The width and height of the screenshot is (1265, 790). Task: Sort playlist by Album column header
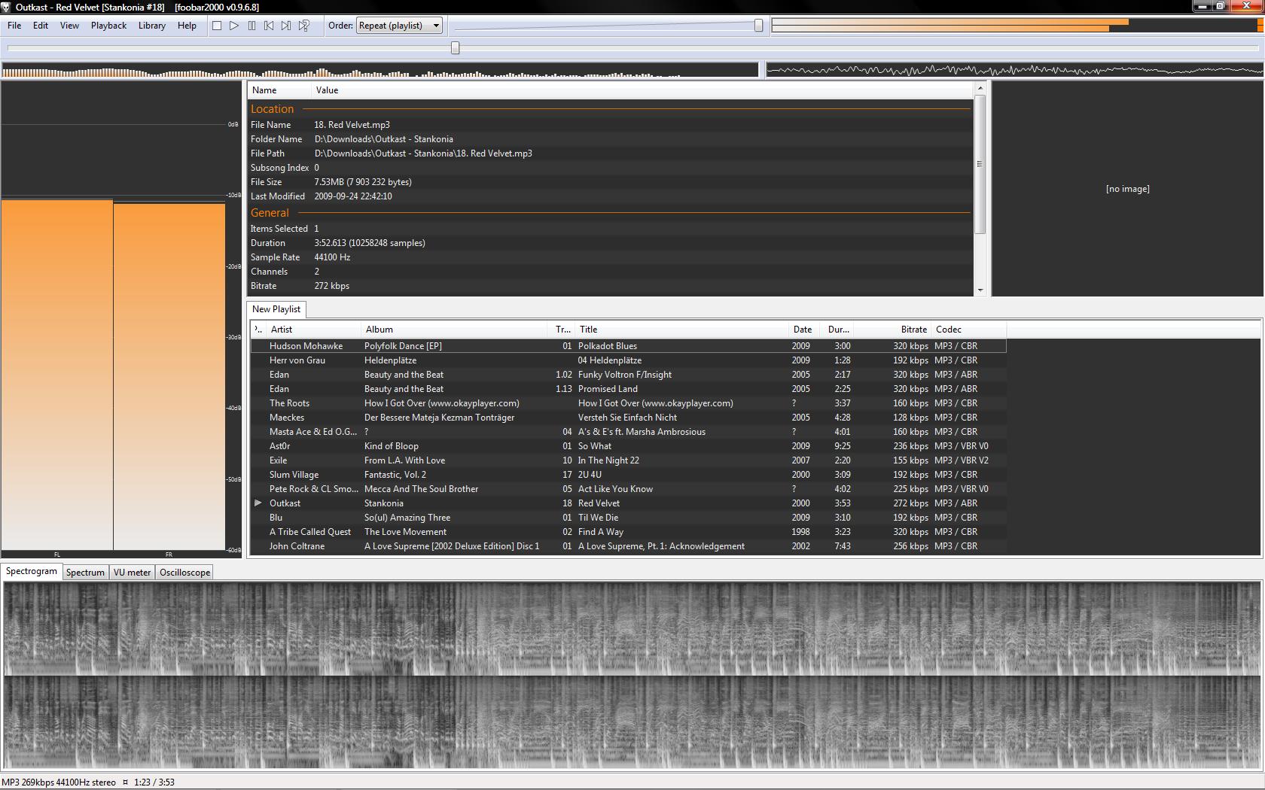[455, 330]
